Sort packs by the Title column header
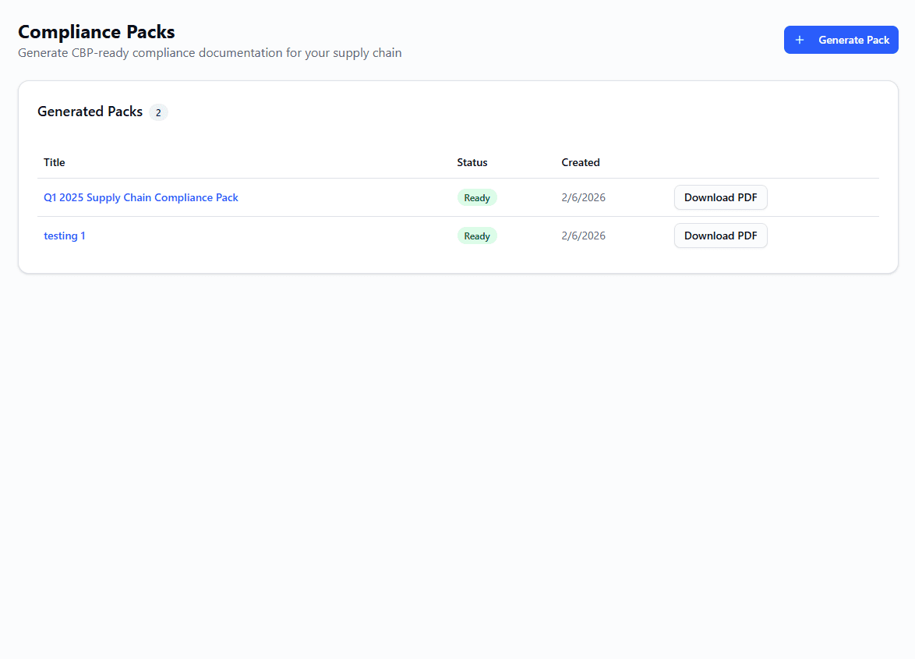 click(x=54, y=162)
